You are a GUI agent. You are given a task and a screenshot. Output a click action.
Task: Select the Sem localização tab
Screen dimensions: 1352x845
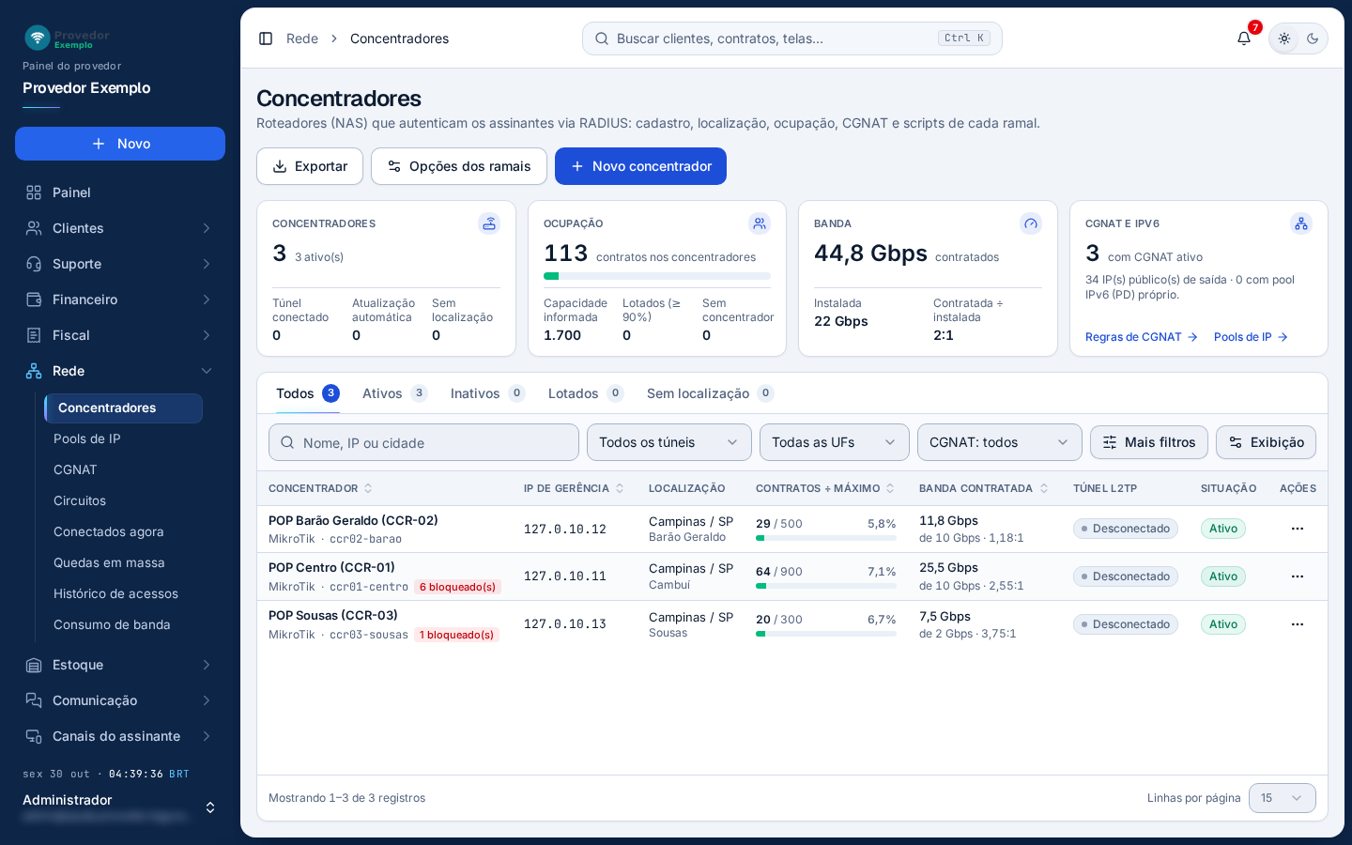(711, 393)
